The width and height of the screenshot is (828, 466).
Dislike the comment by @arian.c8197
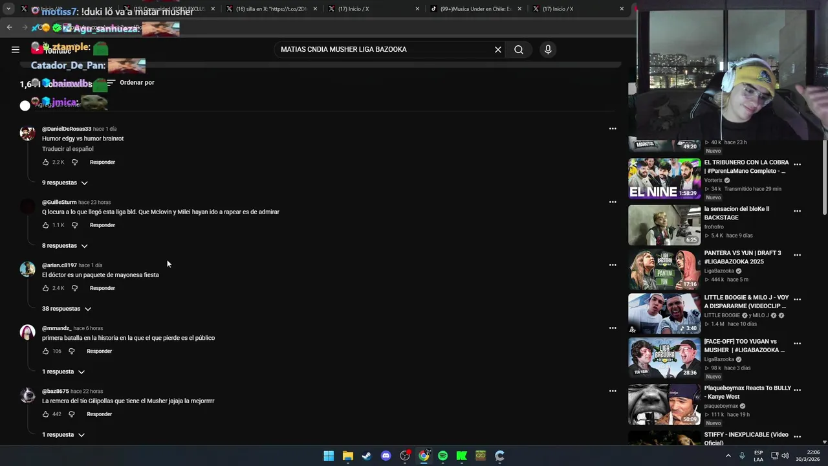(x=74, y=288)
